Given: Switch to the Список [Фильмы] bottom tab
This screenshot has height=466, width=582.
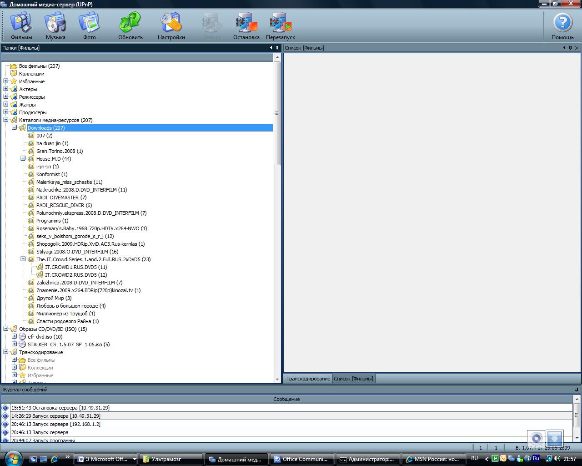Looking at the screenshot, I should (353, 379).
